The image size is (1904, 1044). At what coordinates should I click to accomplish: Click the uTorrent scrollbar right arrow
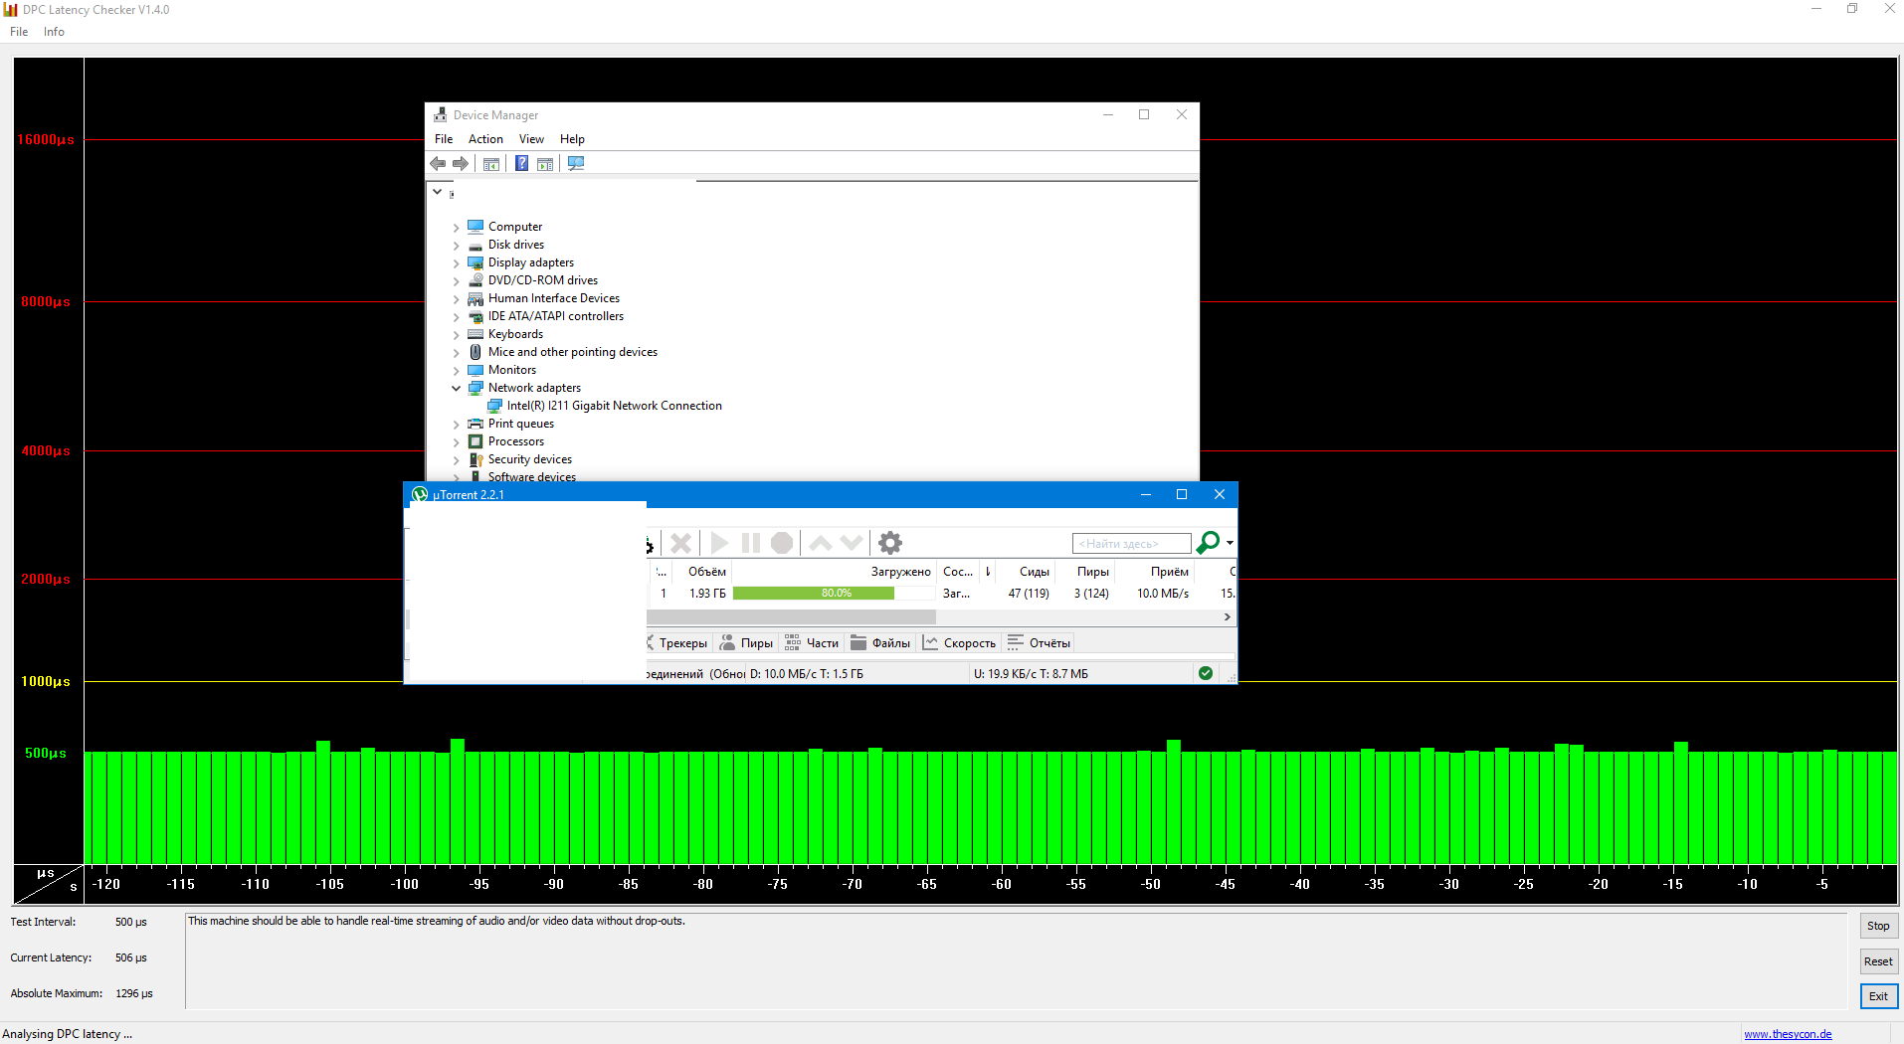[x=1228, y=616]
